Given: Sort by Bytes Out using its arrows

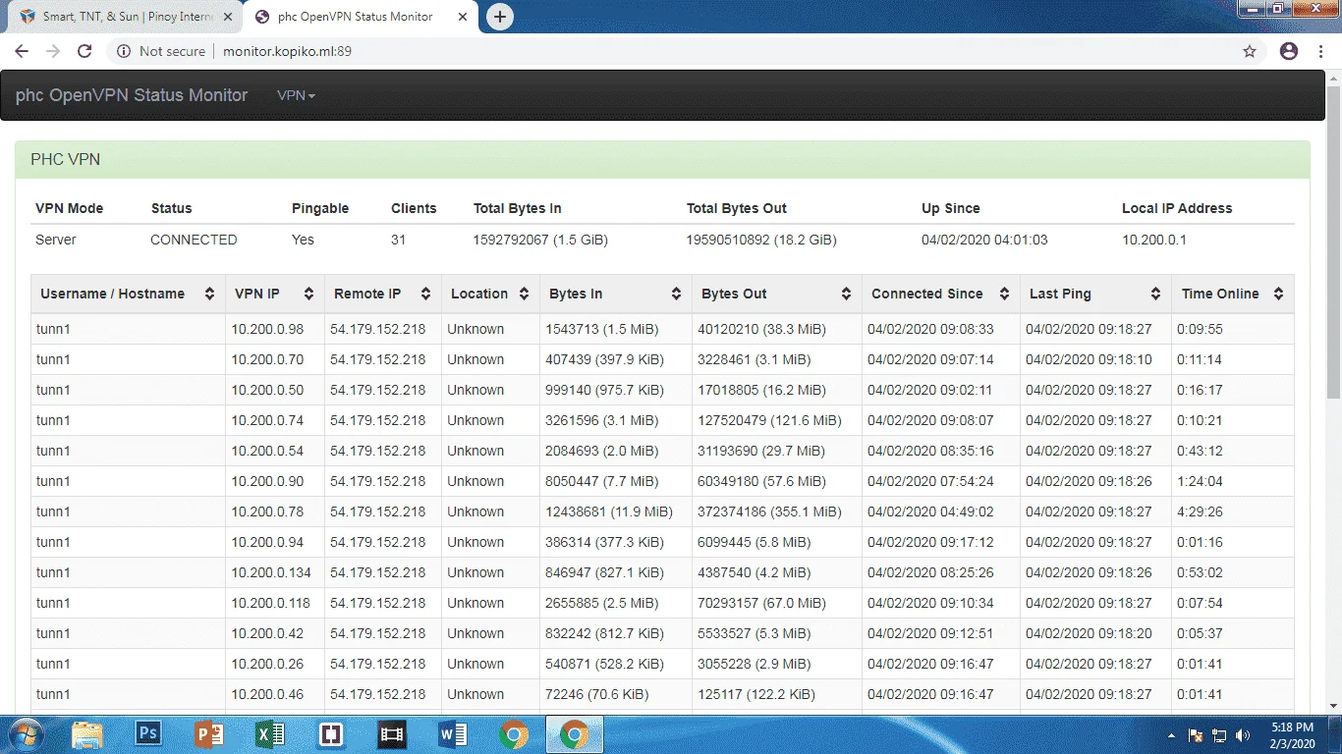Looking at the screenshot, I should (846, 294).
